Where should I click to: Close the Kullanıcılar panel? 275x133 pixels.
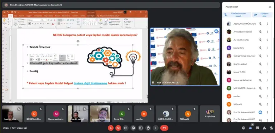pyautogui.click(x=270, y=7)
